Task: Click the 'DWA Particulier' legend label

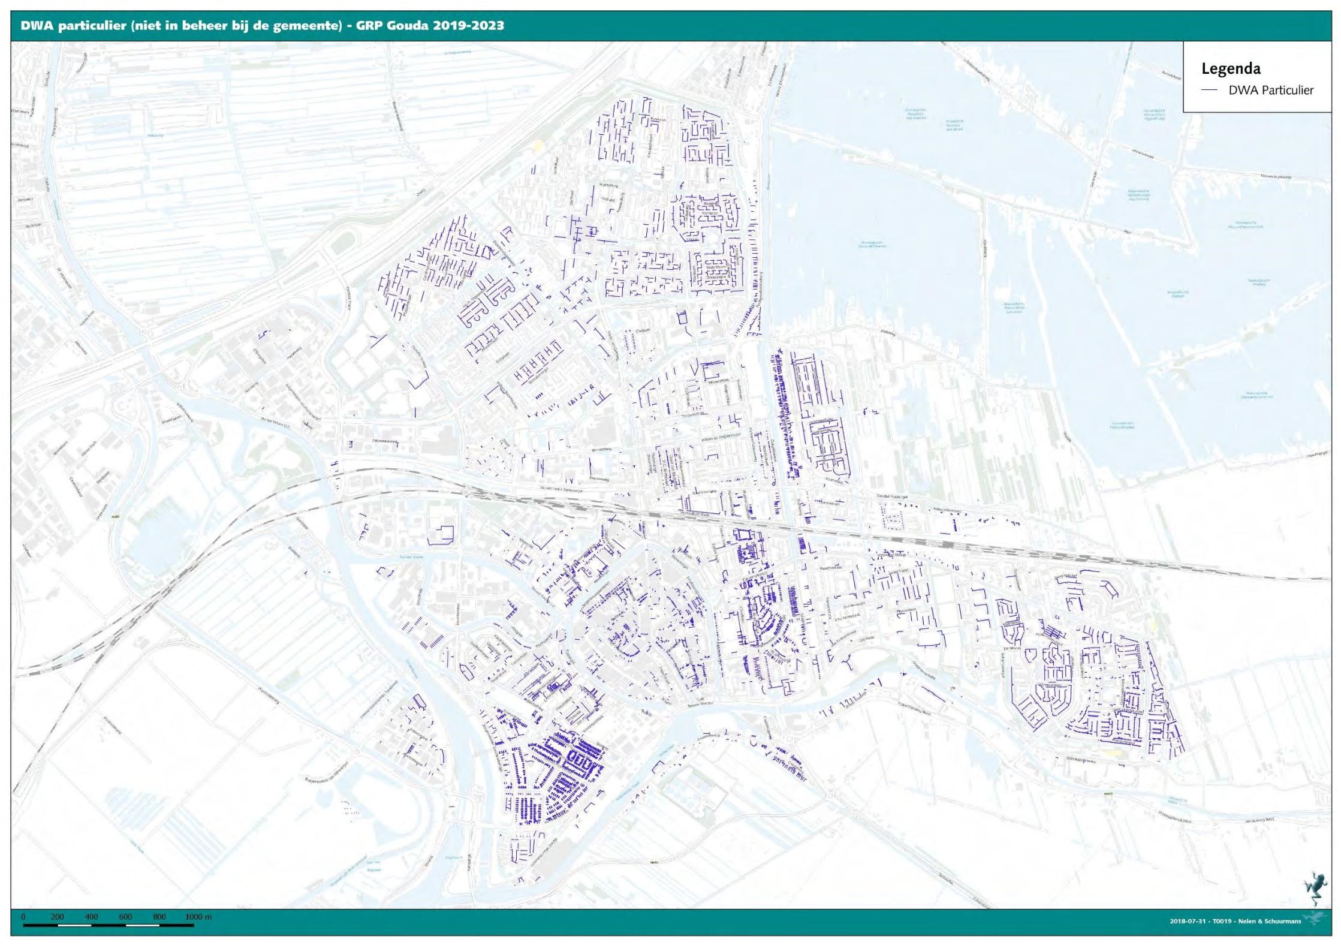Action: [x=1271, y=91]
